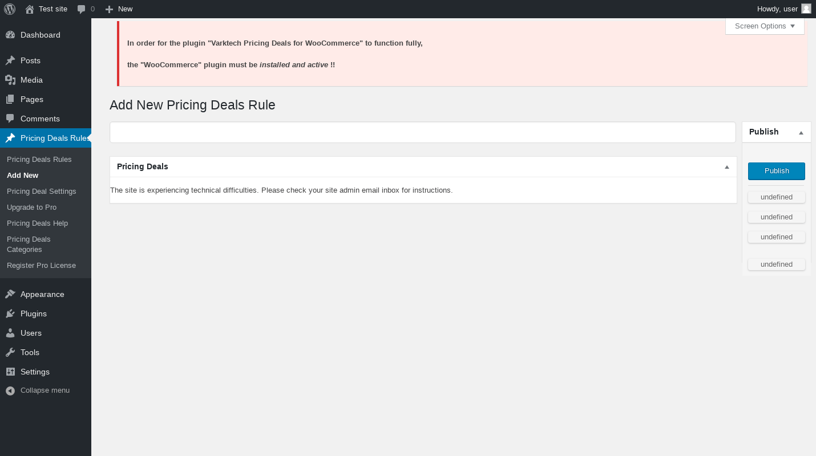Click the second undefined button
This screenshot has height=456, width=816.
(x=777, y=217)
